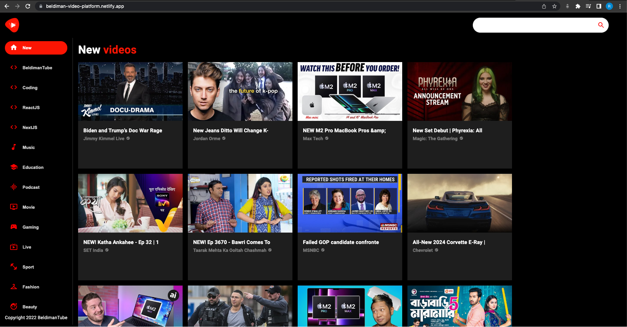This screenshot has height=327, width=627.
Task: Click title Biden and Trump's Doc War Rage
Action: [123, 130]
